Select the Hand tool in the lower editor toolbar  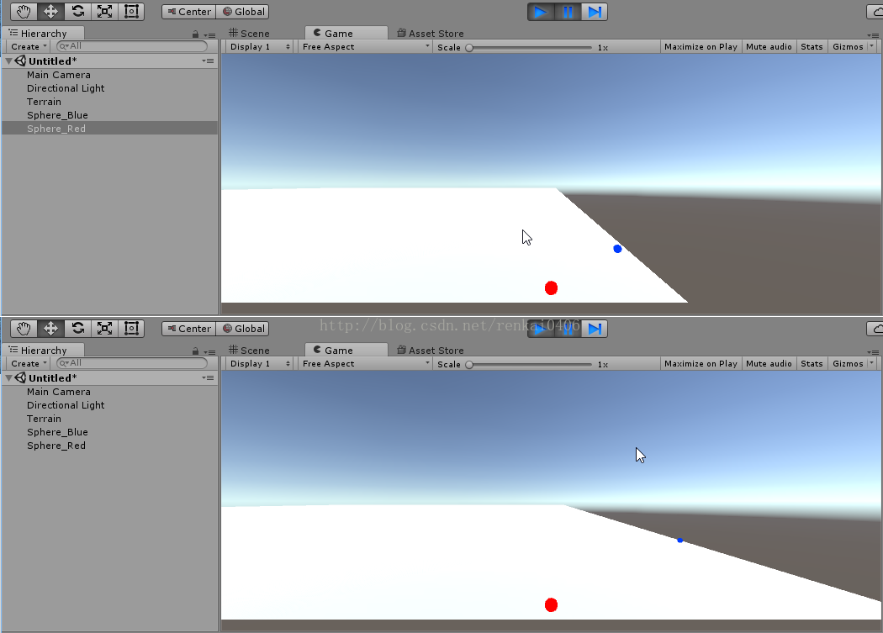point(24,329)
